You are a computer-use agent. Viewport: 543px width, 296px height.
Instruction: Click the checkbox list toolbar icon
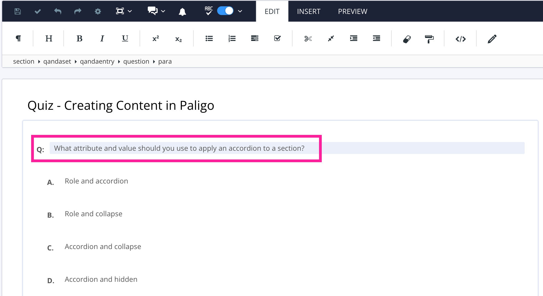(277, 38)
